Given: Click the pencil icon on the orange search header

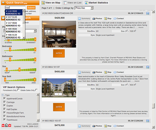Looking at the screenshot, I should click(3, 18).
